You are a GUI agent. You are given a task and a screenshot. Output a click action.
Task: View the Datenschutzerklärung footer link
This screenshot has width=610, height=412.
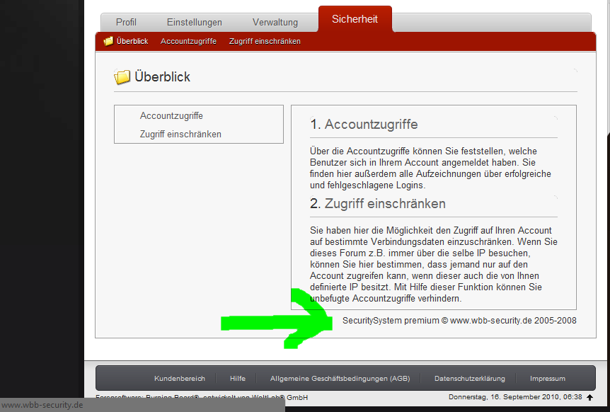pos(470,379)
